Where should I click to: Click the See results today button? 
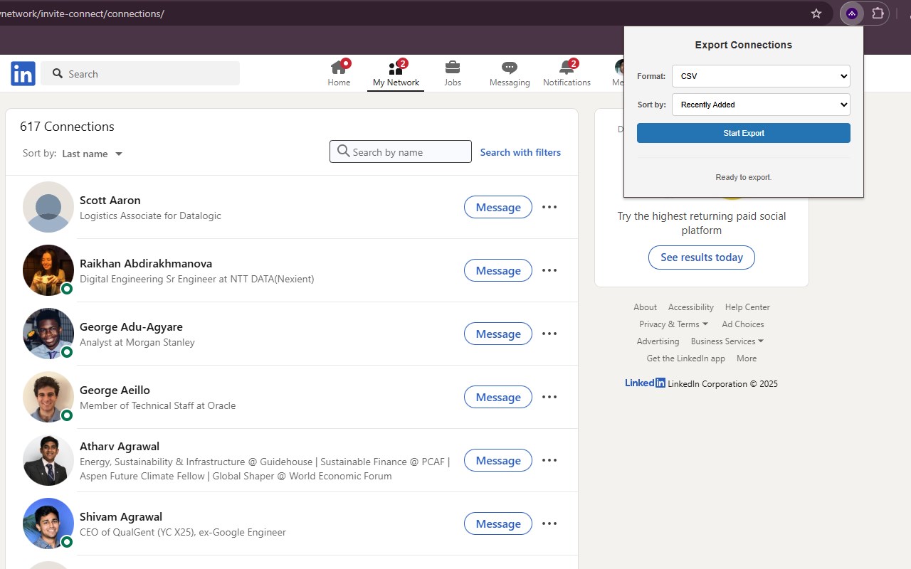click(702, 257)
